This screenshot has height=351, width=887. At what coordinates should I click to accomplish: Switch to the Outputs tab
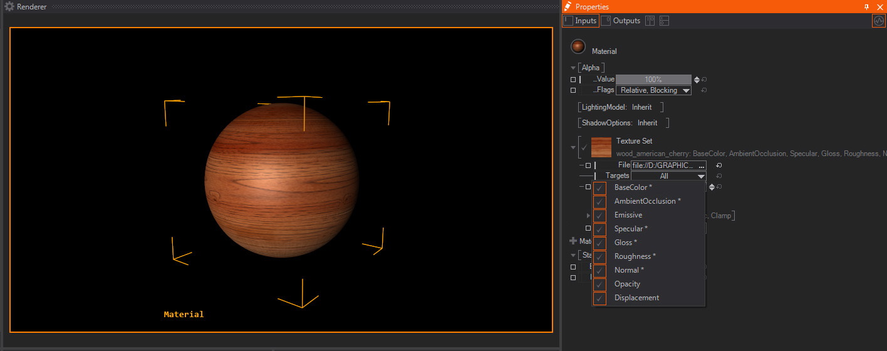pos(621,21)
